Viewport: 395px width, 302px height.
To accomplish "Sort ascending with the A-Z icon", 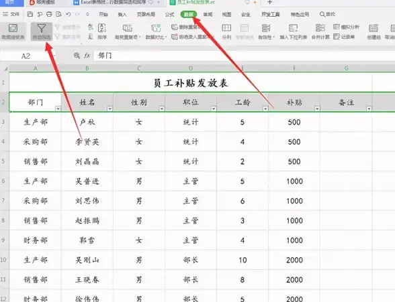I will pyautogui.click(x=91, y=27).
